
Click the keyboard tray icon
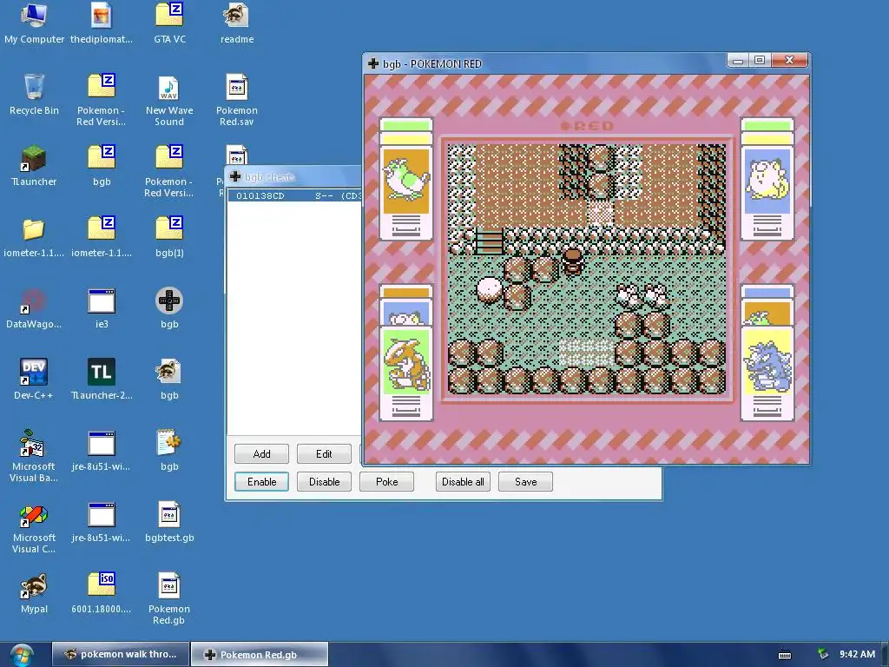tap(785, 655)
